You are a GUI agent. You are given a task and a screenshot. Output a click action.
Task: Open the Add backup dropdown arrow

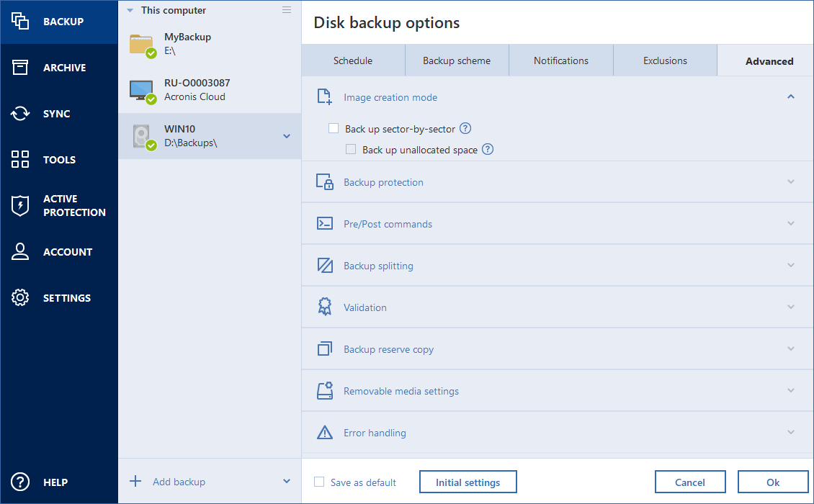coord(287,482)
